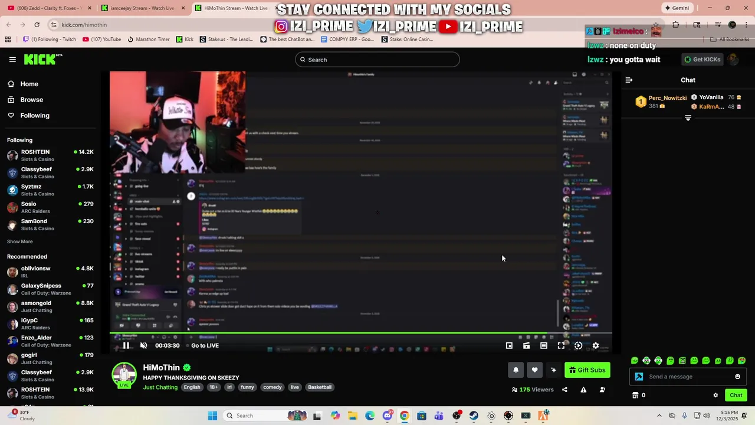Send message with Chat button
Screen dimensions: 755x425
[x=736, y=395]
